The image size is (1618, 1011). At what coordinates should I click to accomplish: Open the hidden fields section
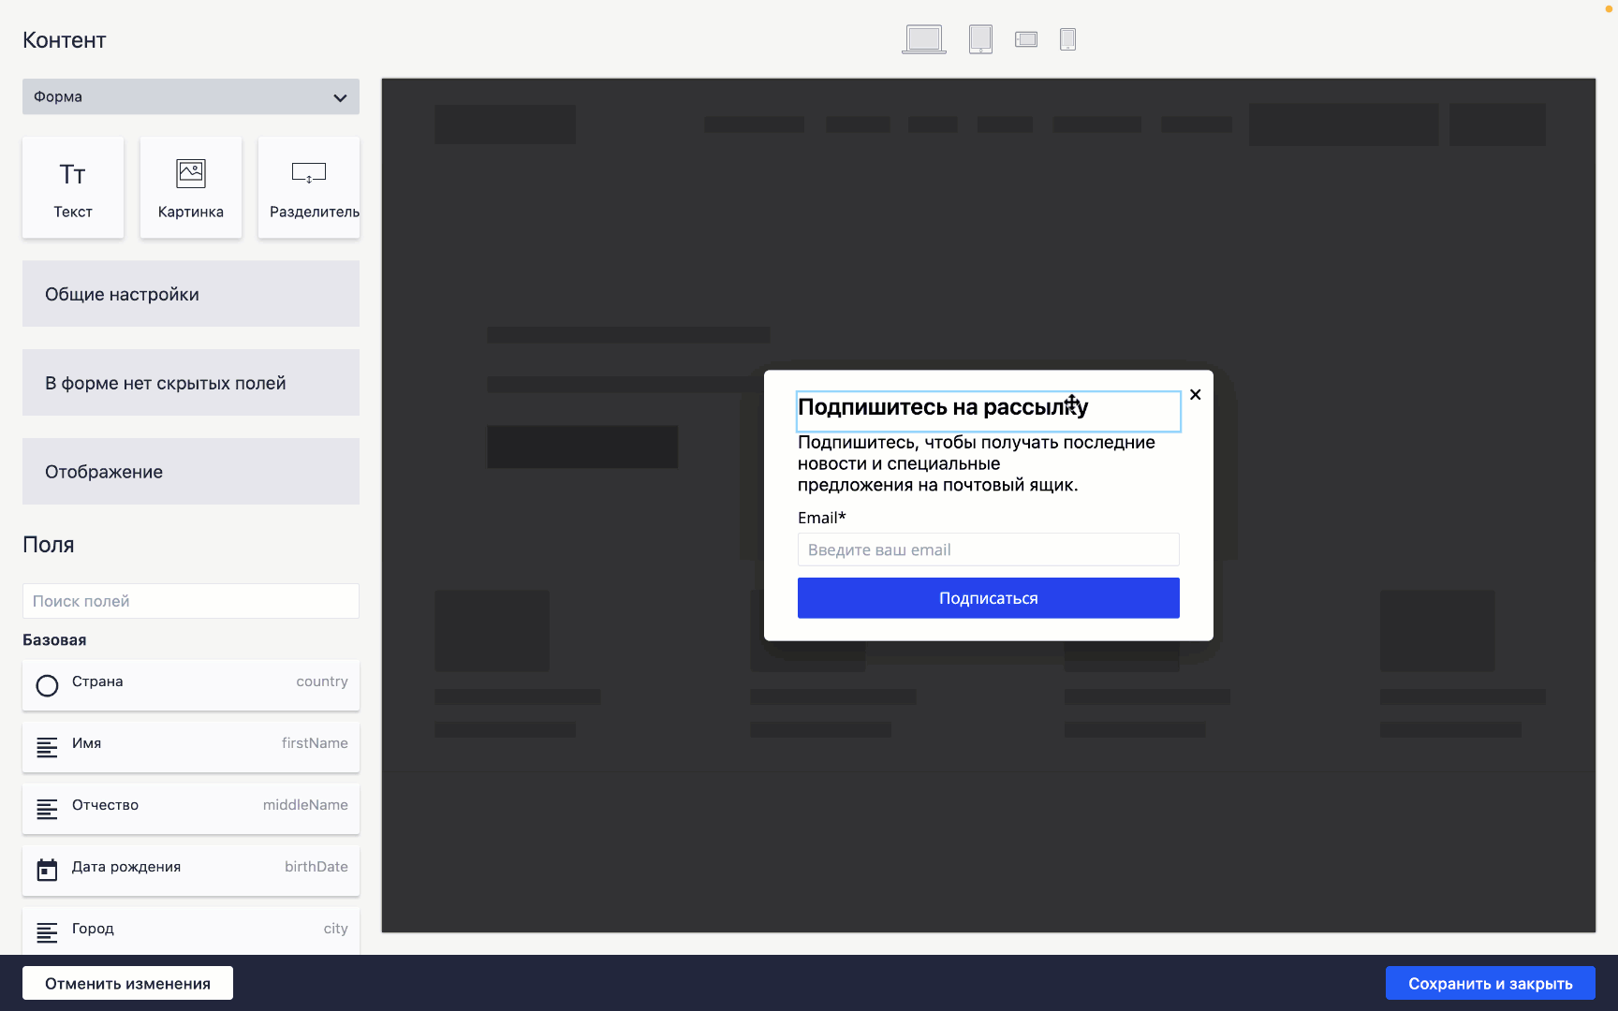pyautogui.click(x=191, y=383)
